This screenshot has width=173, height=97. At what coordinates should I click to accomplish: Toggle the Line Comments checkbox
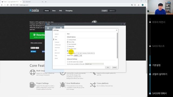68,44
